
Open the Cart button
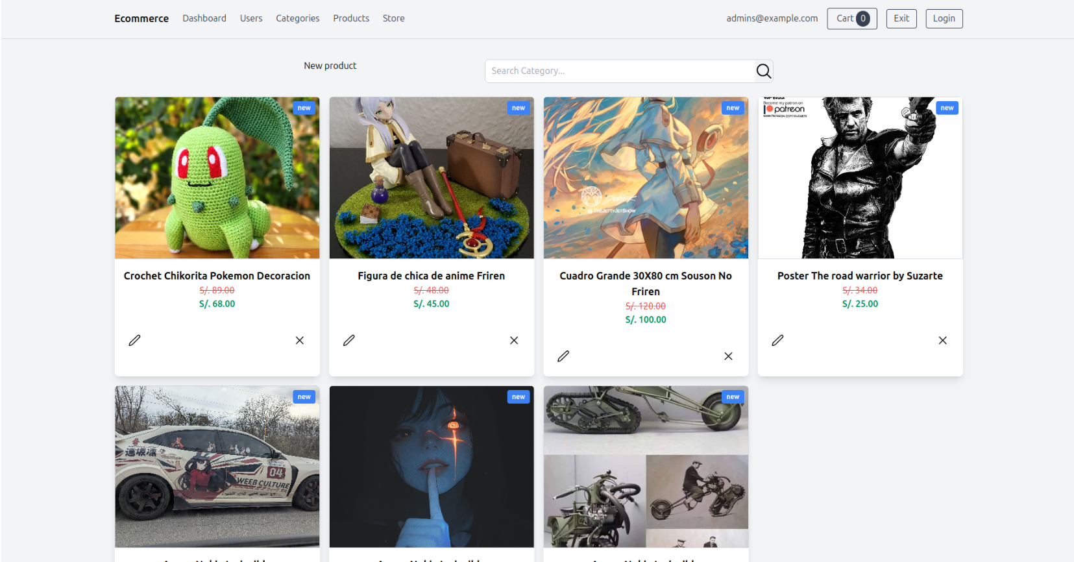[851, 19]
